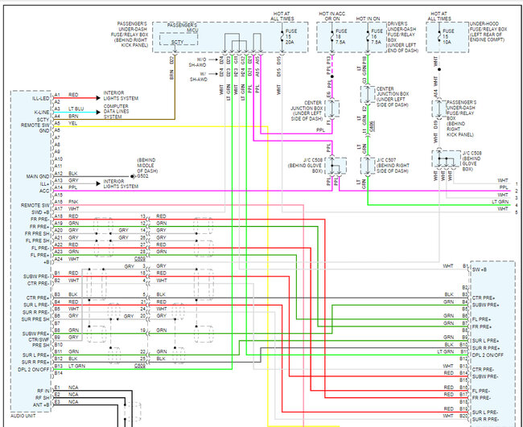
Task: Select the FL PRE SH pin label
Action: click(37, 240)
